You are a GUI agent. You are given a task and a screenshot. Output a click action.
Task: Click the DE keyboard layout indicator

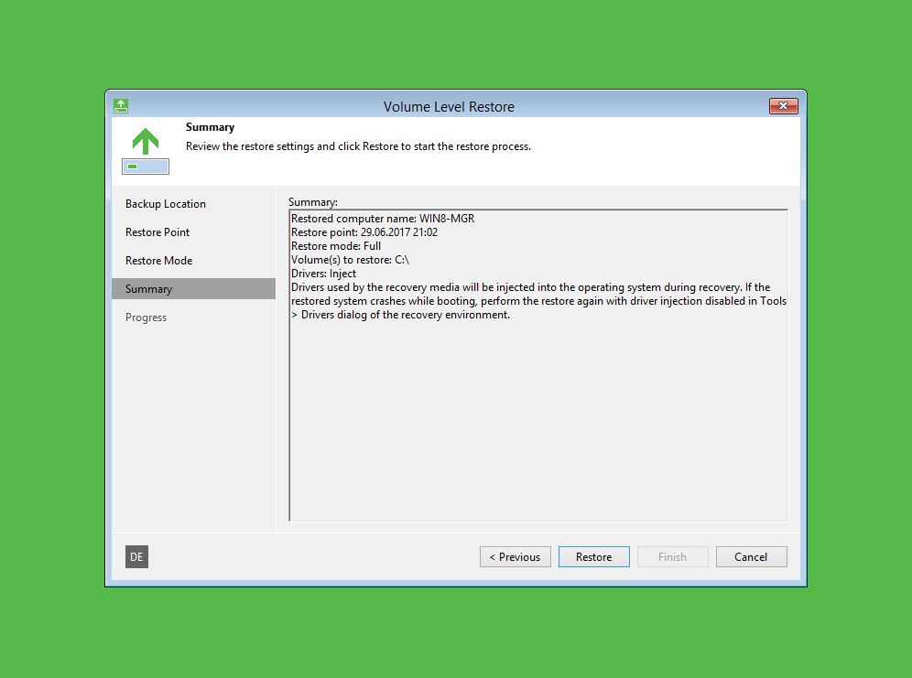click(x=136, y=556)
